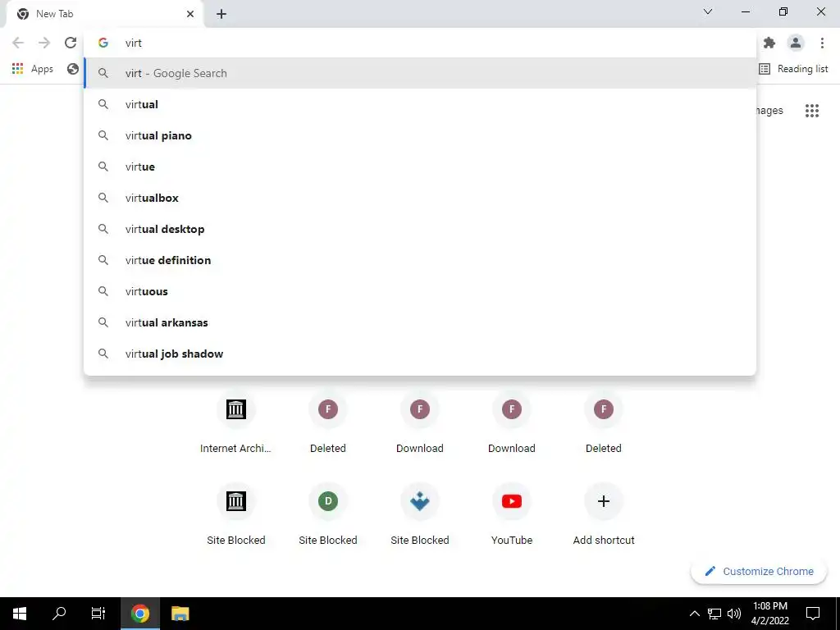Open the YouTube shortcut
The image size is (840, 630).
[512, 515]
